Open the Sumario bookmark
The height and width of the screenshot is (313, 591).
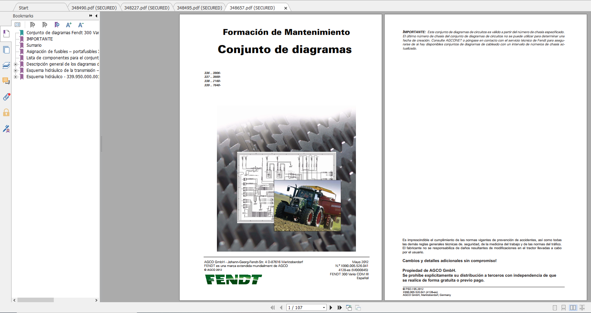pos(34,45)
